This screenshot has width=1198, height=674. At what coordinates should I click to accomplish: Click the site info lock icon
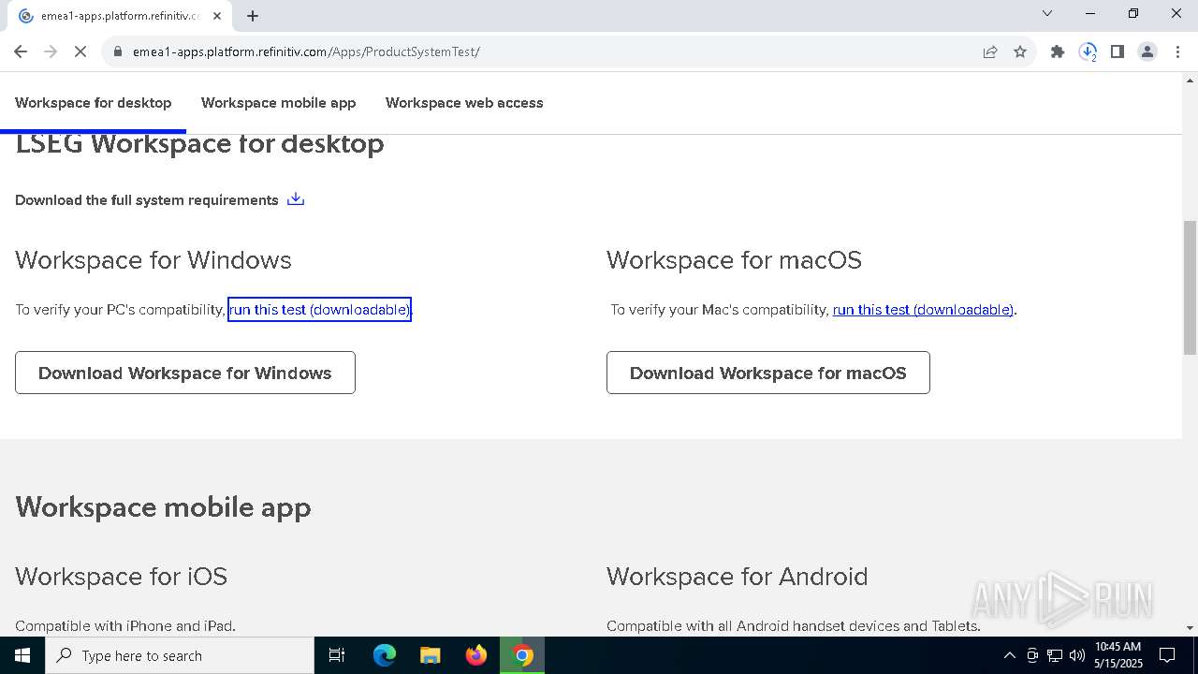click(x=117, y=51)
